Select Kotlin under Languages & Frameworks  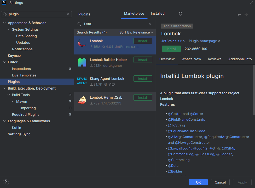coord(16,128)
